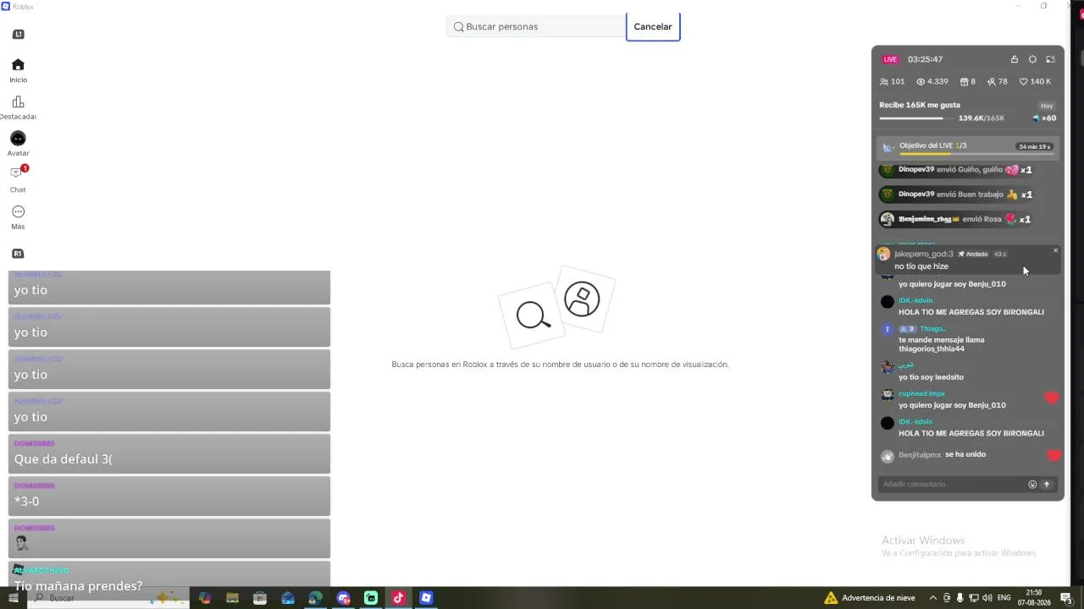Open Roblox from the taskbar

pos(426,598)
